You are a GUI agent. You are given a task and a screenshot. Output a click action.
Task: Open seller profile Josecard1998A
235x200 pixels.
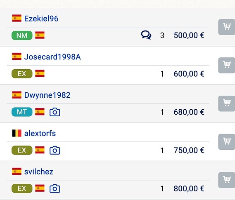52,57
